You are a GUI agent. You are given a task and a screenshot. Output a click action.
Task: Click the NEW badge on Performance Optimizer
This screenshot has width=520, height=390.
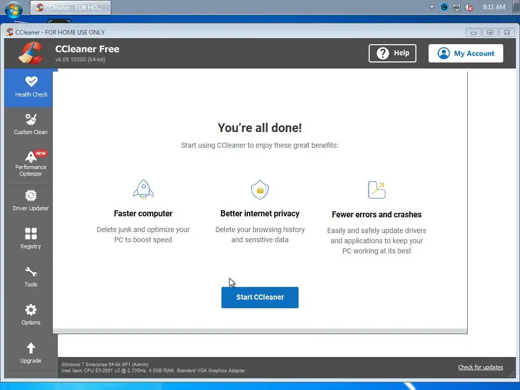tap(41, 153)
